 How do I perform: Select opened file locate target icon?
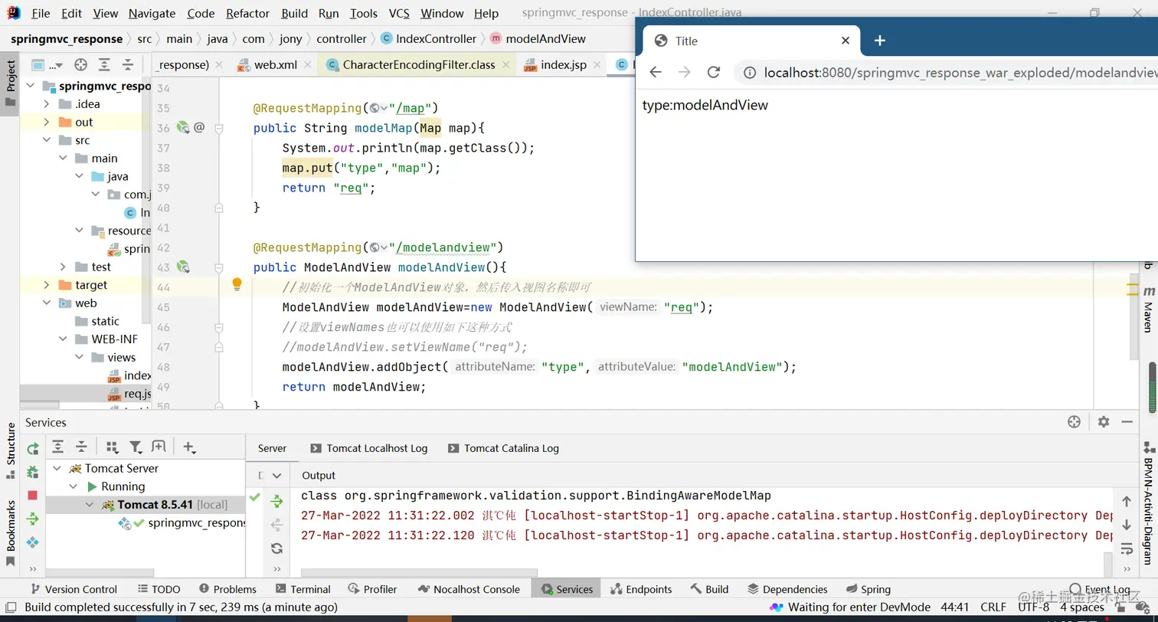pos(80,64)
